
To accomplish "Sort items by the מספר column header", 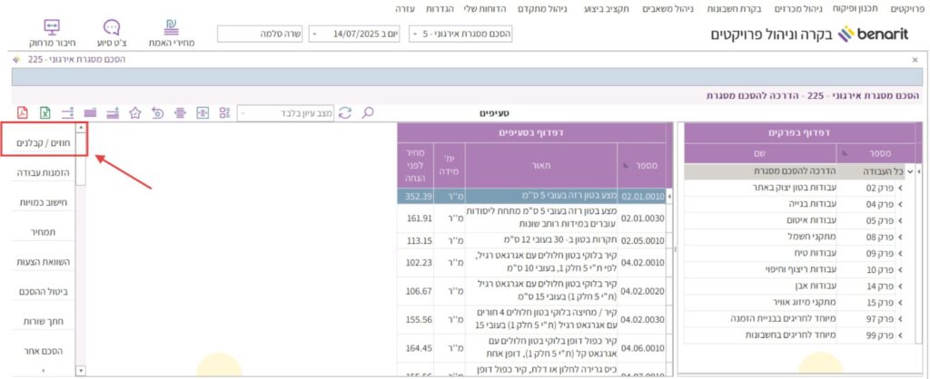I will [x=645, y=167].
